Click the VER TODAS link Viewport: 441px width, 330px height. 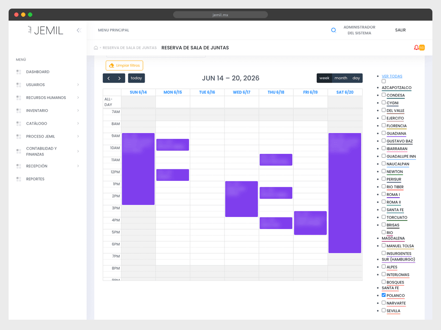pyautogui.click(x=392, y=76)
